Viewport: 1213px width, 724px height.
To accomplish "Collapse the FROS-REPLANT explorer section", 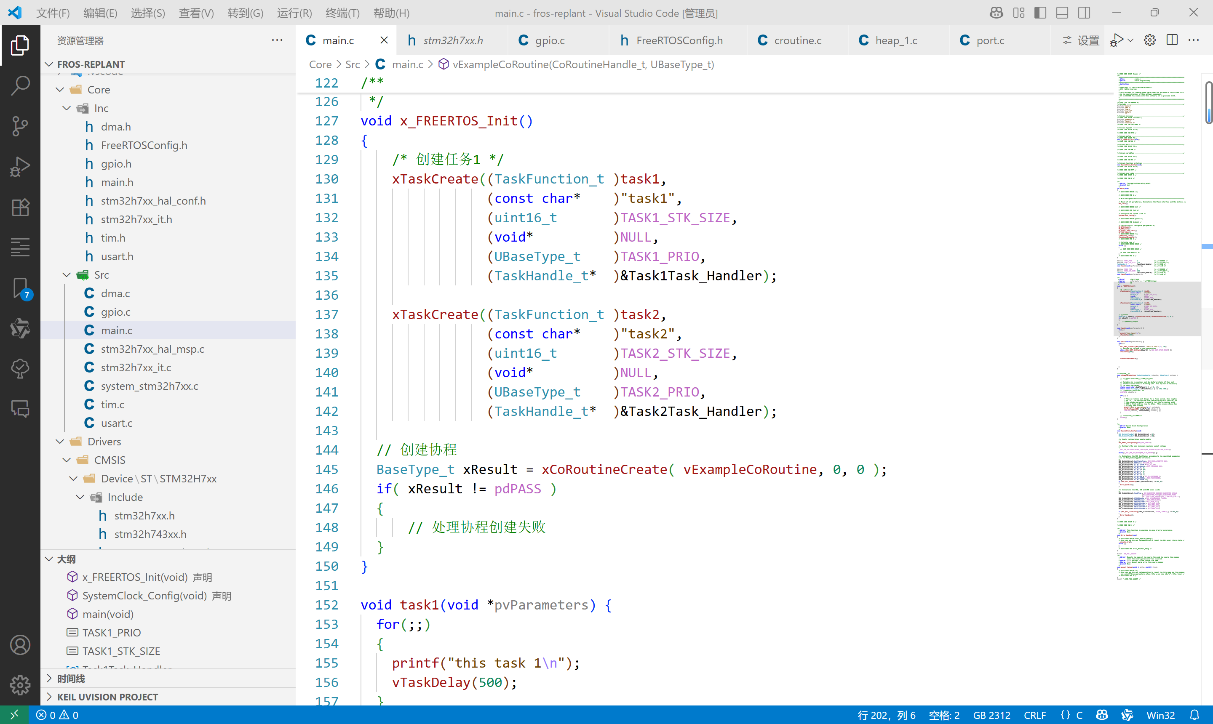I will point(49,64).
